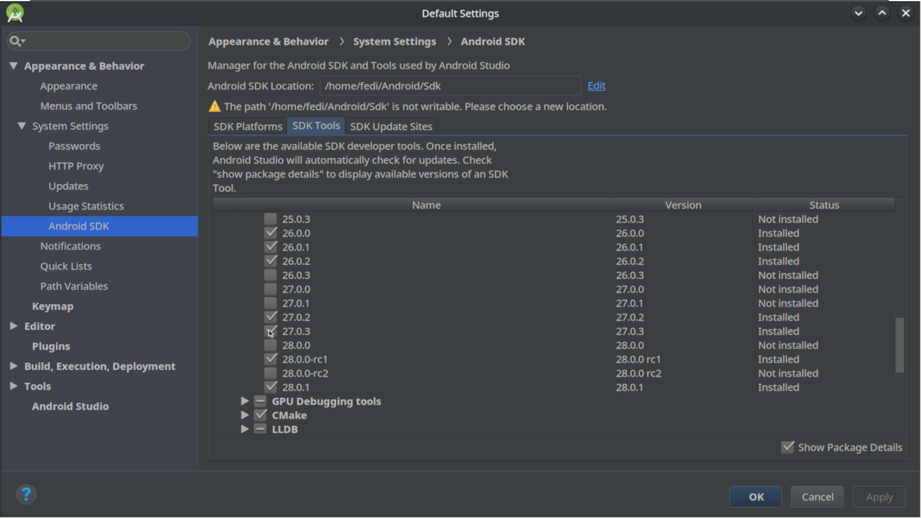Click the Edit link for SDK location
The width and height of the screenshot is (921, 518).
(596, 86)
